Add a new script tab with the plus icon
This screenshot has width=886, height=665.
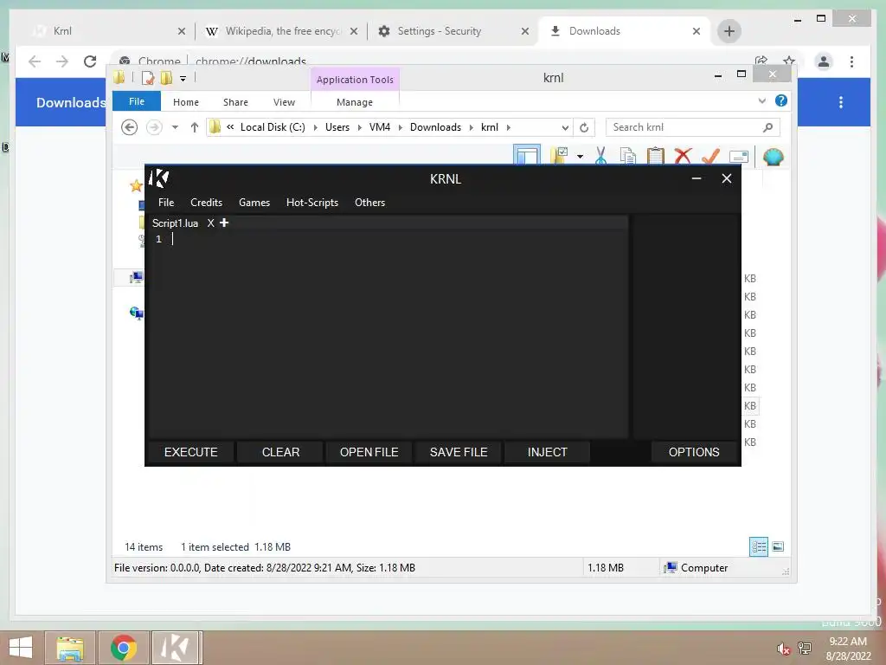click(224, 223)
